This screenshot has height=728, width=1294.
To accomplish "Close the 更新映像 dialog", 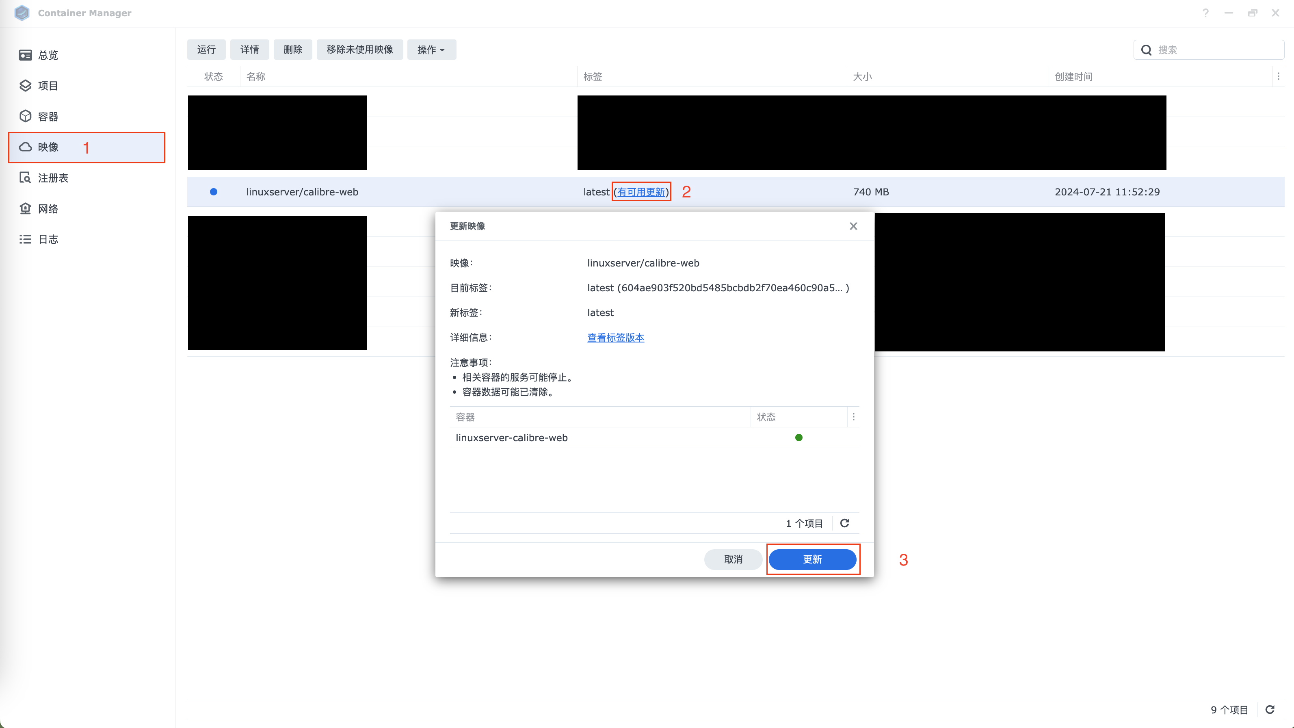I will 853,226.
